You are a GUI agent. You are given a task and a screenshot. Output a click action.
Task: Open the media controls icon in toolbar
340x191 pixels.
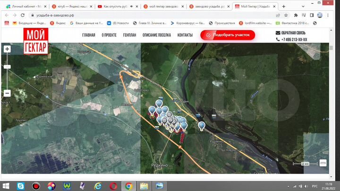[x=304, y=15]
